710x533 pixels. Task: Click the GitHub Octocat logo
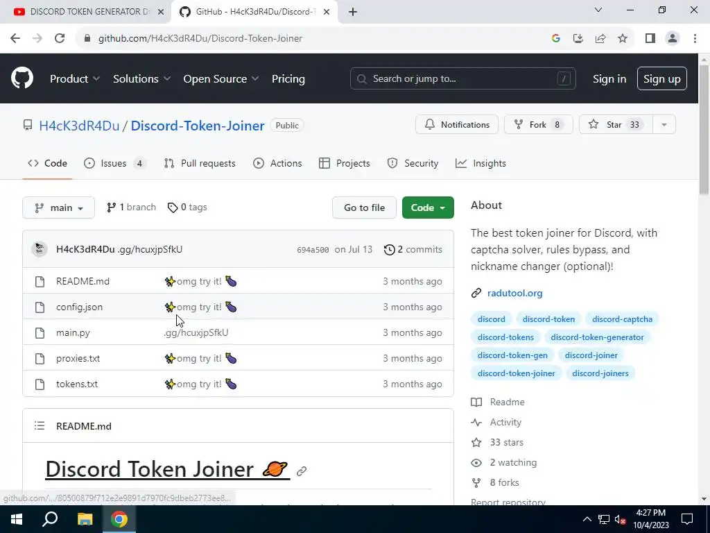(x=21, y=78)
